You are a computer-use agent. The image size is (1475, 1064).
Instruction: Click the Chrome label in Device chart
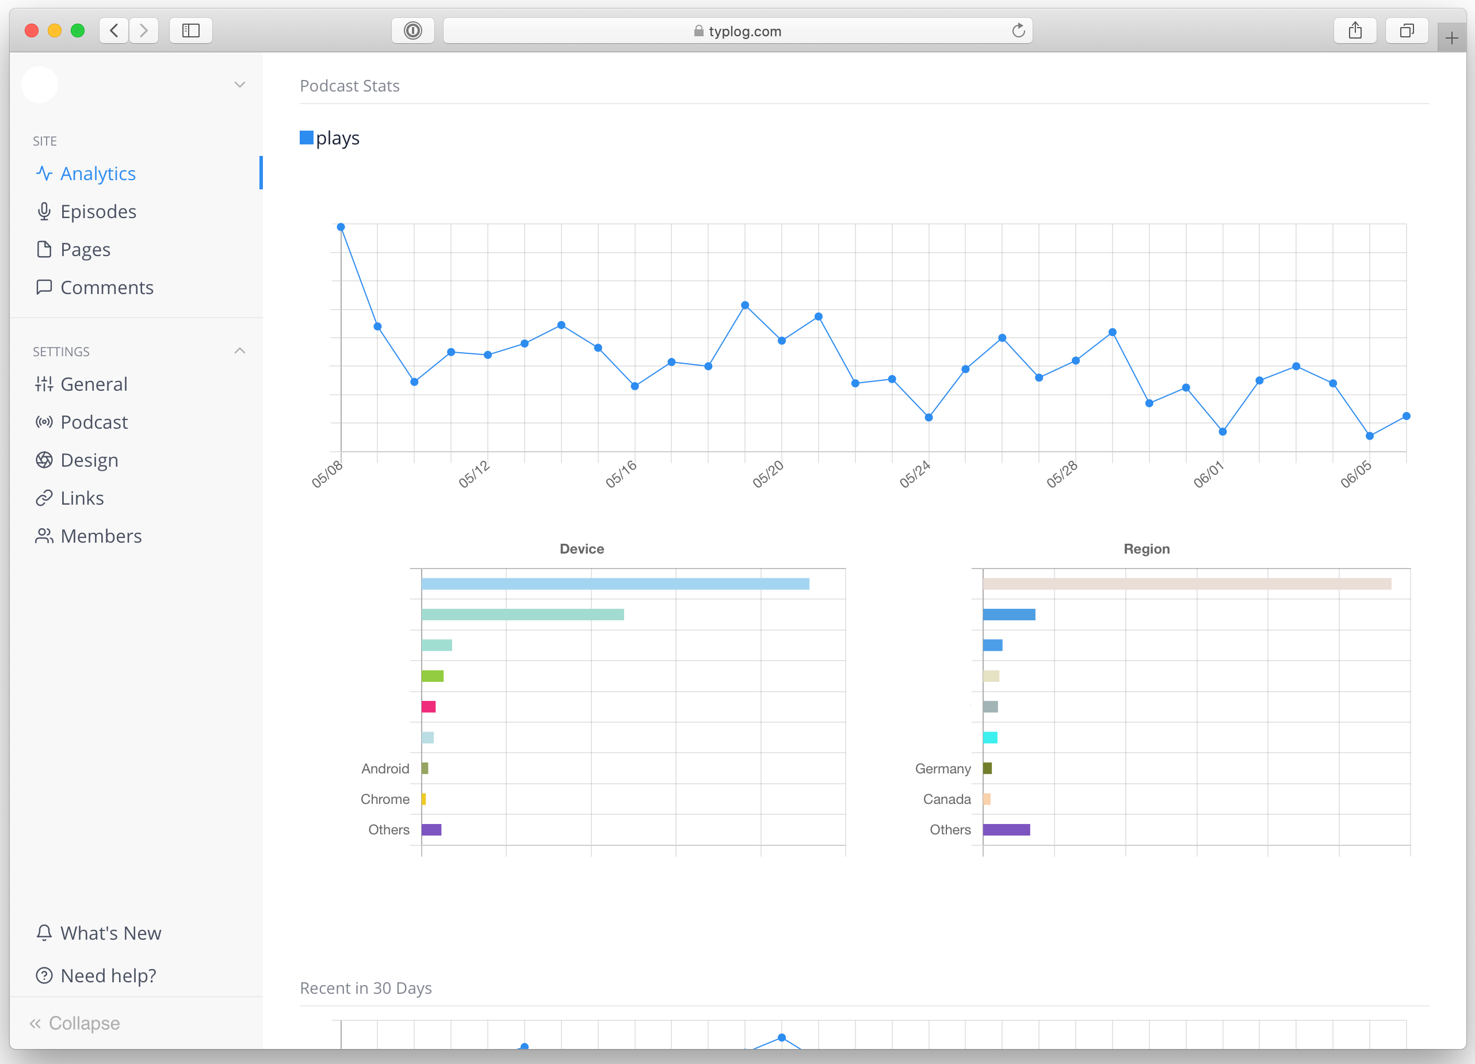point(385,799)
